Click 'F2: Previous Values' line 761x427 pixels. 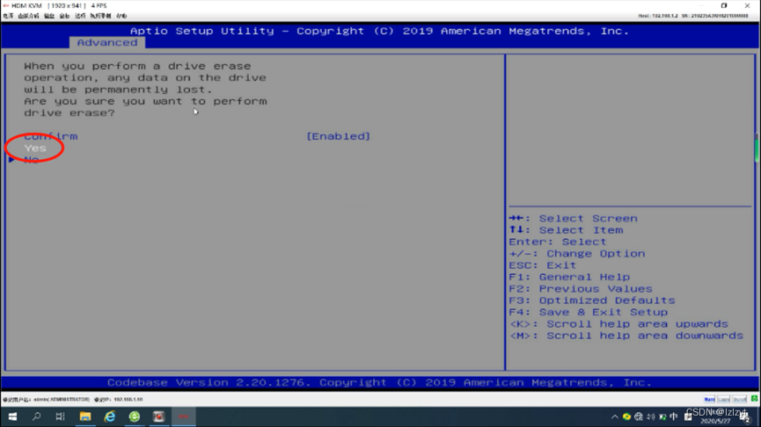pyautogui.click(x=581, y=289)
